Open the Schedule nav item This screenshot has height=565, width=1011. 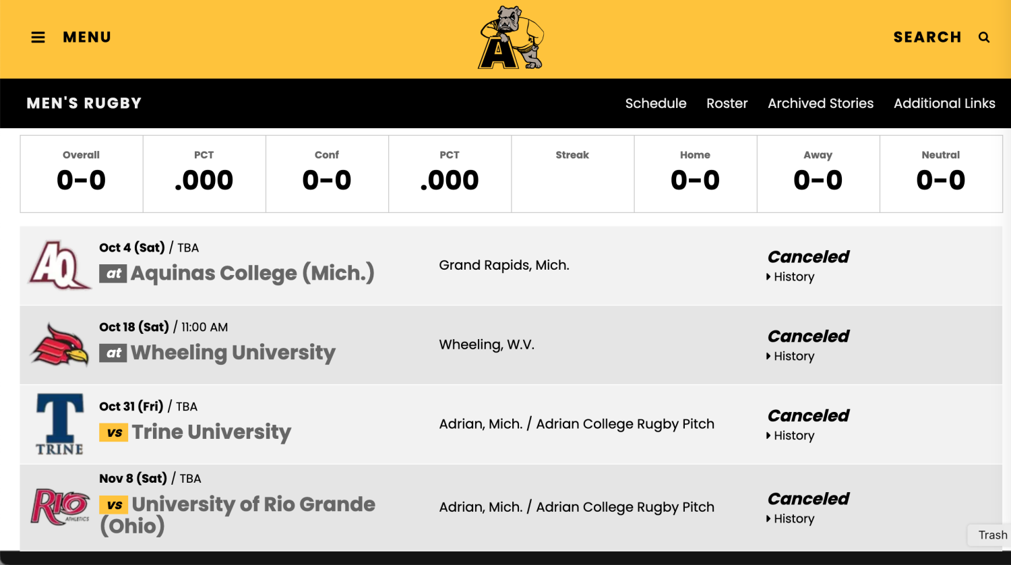pos(655,104)
